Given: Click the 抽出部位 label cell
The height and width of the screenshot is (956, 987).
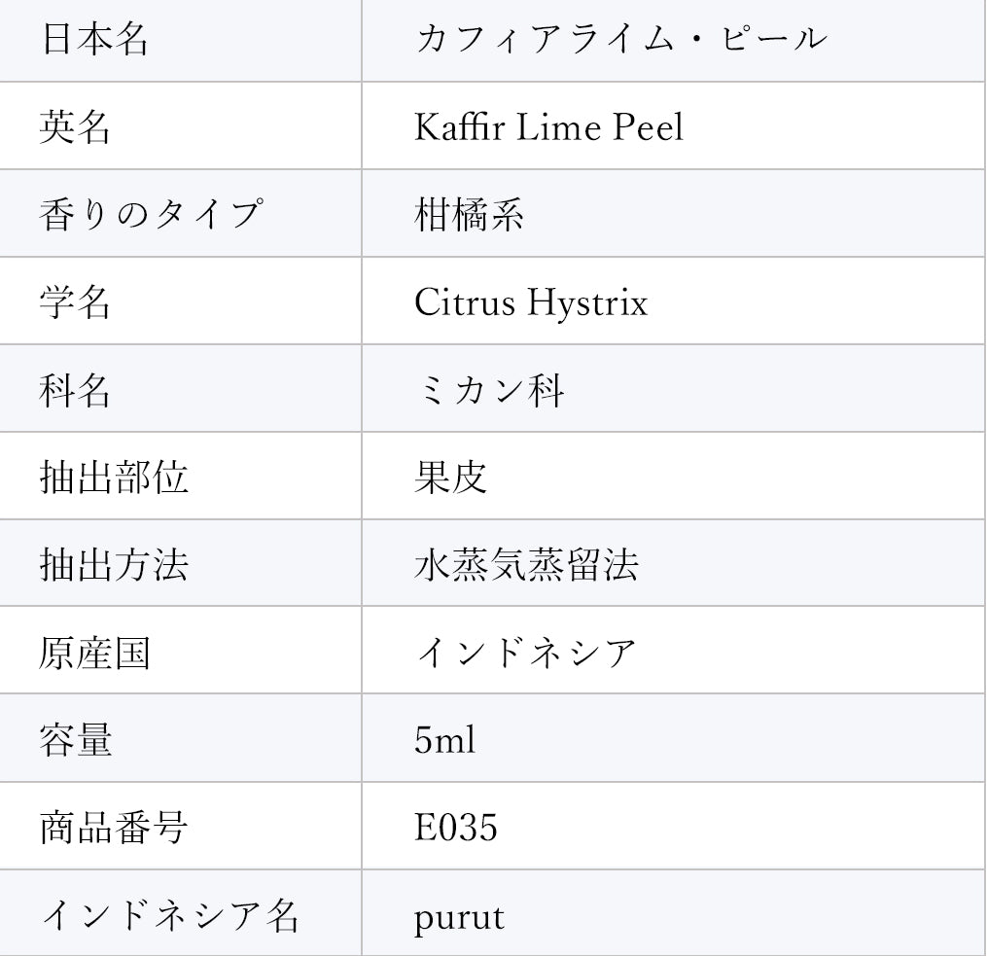Looking at the screenshot, I should pyautogui.click(x=114, y=477).
